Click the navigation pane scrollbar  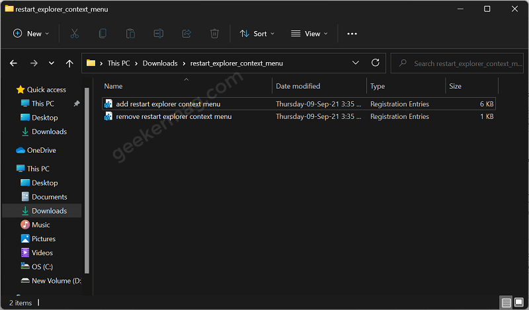point(87,180)
